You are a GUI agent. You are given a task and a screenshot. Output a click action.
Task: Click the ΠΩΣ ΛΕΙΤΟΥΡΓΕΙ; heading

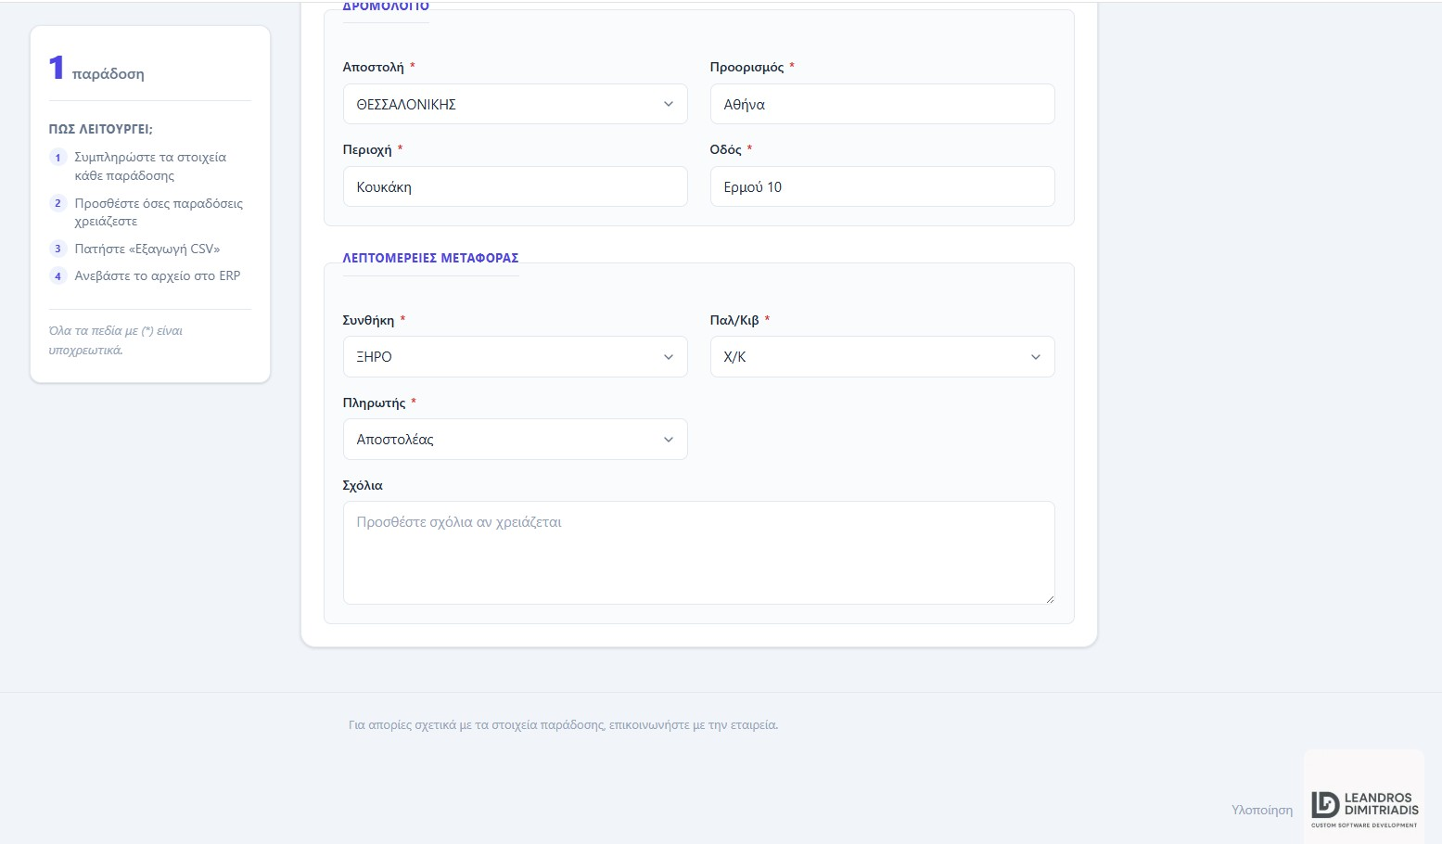pyautogui.click(x=101, y=129)
